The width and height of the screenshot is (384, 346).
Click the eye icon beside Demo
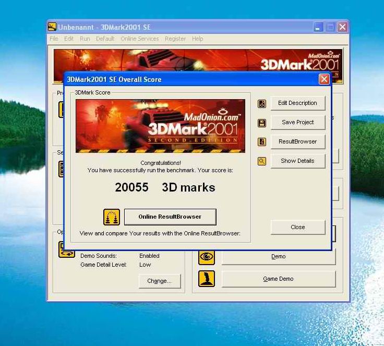[x=207, y=257]
